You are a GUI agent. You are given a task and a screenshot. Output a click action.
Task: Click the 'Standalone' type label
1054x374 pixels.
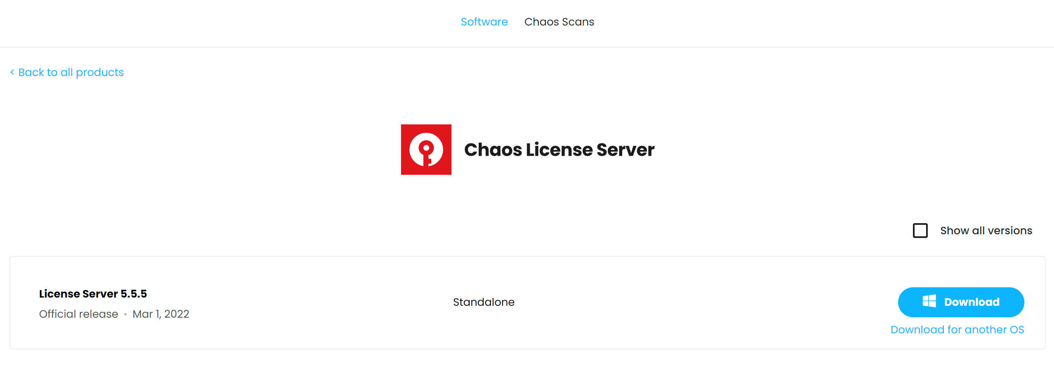tap(484, 302)
